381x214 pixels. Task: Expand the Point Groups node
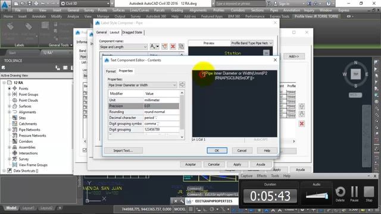tap(10, 95)
